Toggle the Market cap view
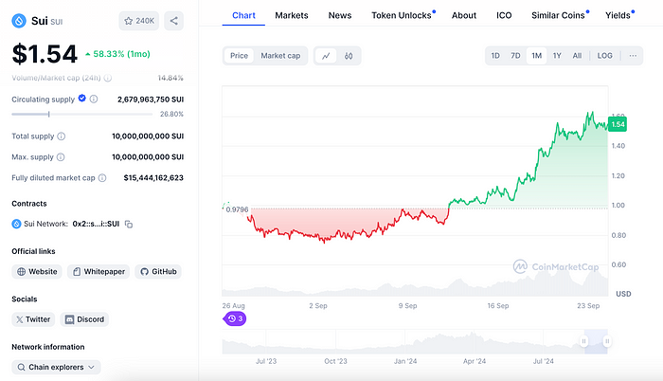Image resolution: width=663 pixels, height=381 pixels. [x=280, y=56]
